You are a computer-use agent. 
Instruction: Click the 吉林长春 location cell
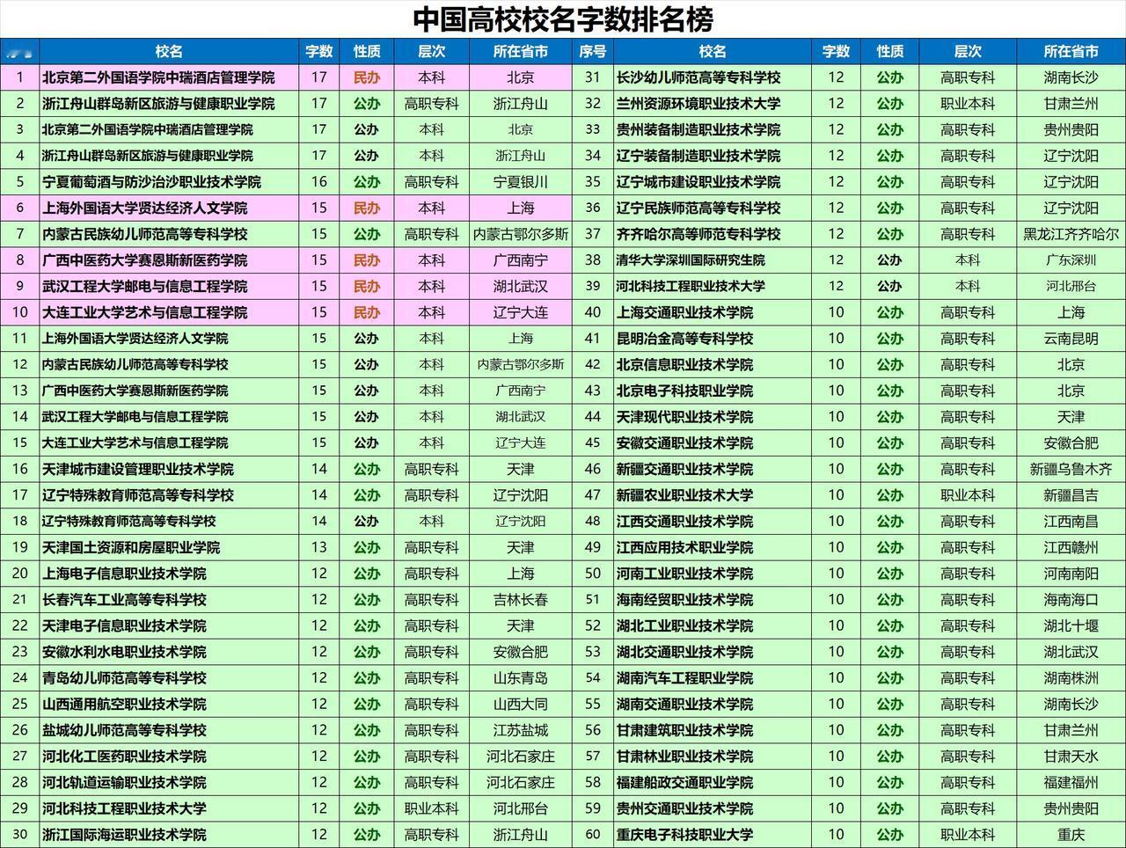pos(520,600)
